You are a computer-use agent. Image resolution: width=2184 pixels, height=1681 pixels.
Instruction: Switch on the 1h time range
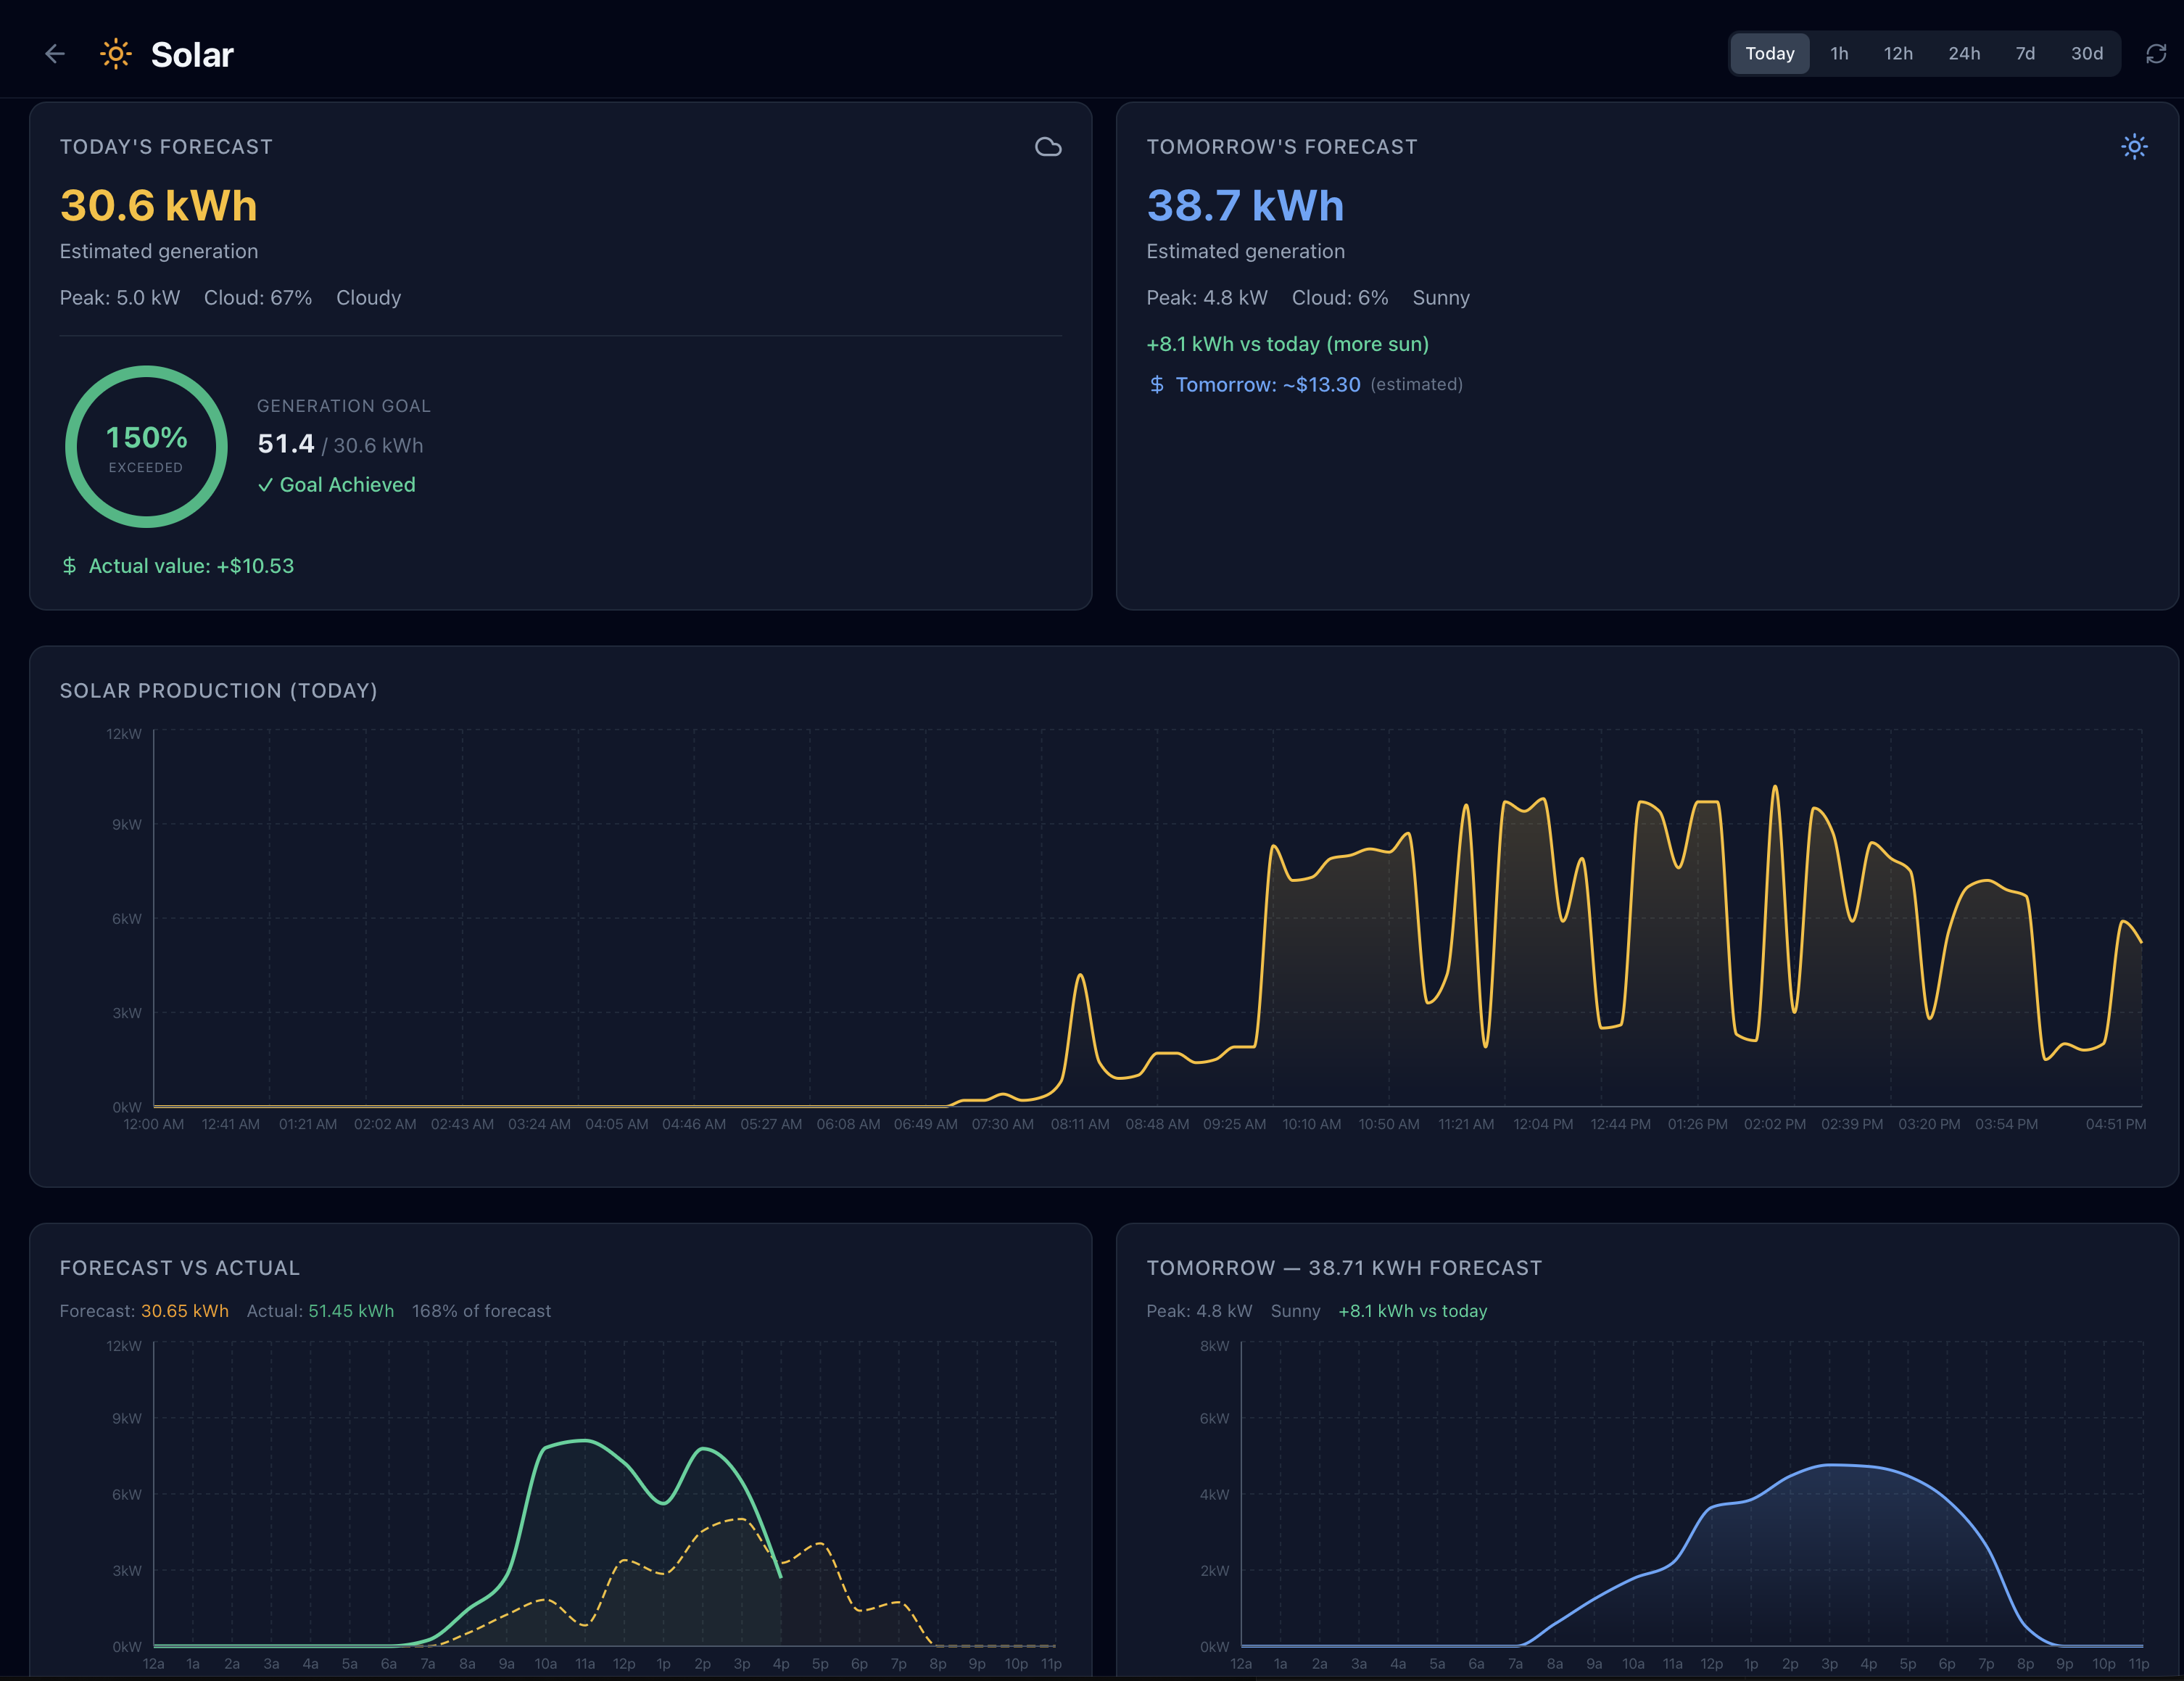point(1839,53)
